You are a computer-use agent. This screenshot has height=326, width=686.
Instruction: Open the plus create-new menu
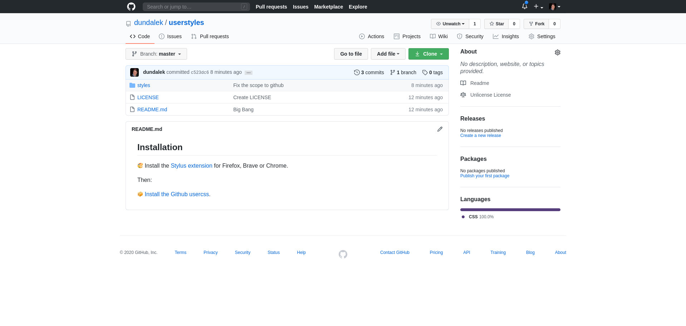click(538, 7)
